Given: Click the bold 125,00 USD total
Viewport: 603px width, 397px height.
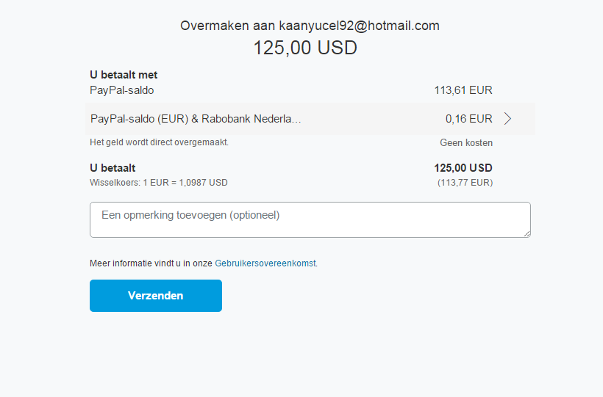Looking at the screenshot, I should [463, 168].
